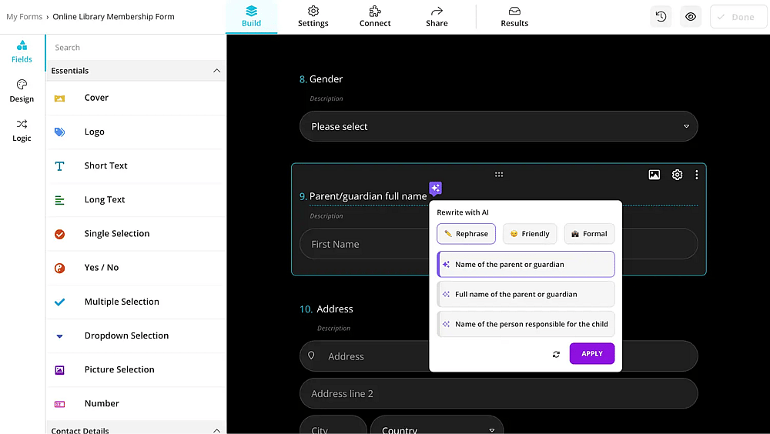Edit the 'Parent/guardian full name' question title
Image resolution: width=770 pixels, height=434 pixels.
point(368,196)
